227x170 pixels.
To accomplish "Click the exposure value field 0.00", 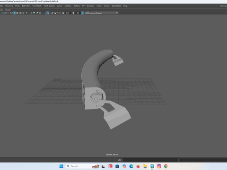I will (x=68, y=13).
